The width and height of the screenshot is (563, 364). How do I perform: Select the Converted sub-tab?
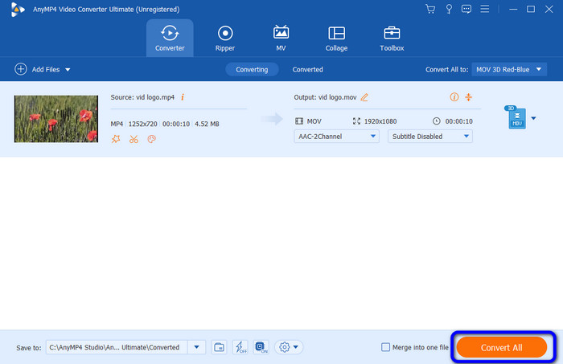click(x=307, y=70)
